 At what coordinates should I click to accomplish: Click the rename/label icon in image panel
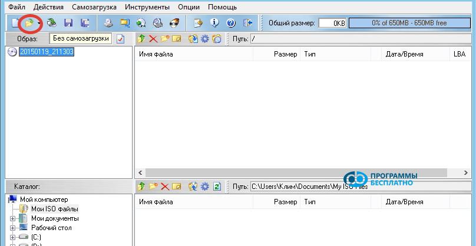[x=176, y=39]
